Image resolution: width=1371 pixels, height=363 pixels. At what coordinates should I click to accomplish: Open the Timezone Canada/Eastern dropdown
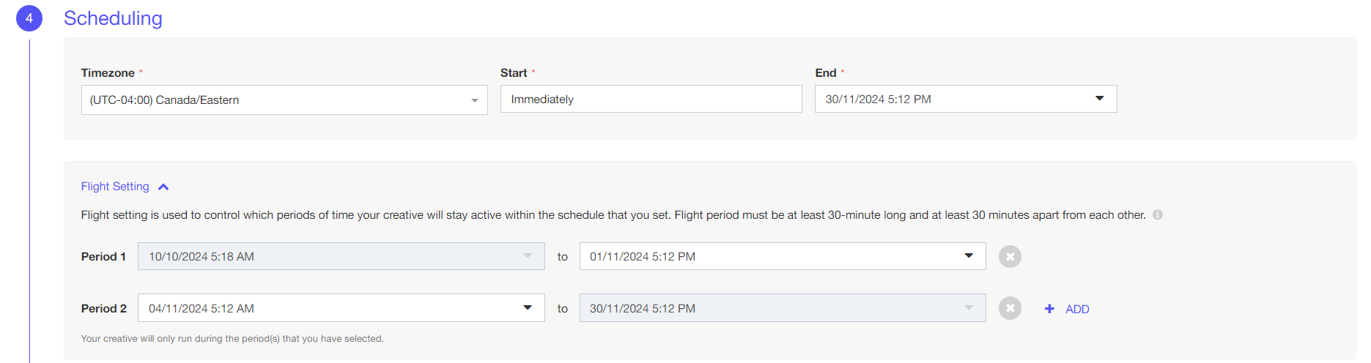tap(278, 100)
